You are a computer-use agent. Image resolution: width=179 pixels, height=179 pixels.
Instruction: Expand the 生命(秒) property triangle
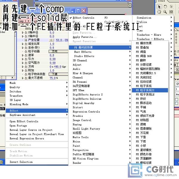[23, 48]
